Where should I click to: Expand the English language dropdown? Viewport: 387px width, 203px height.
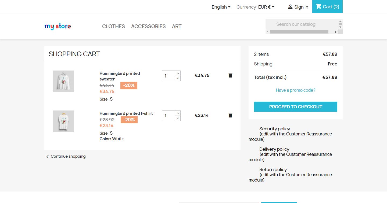coord(221,7)
